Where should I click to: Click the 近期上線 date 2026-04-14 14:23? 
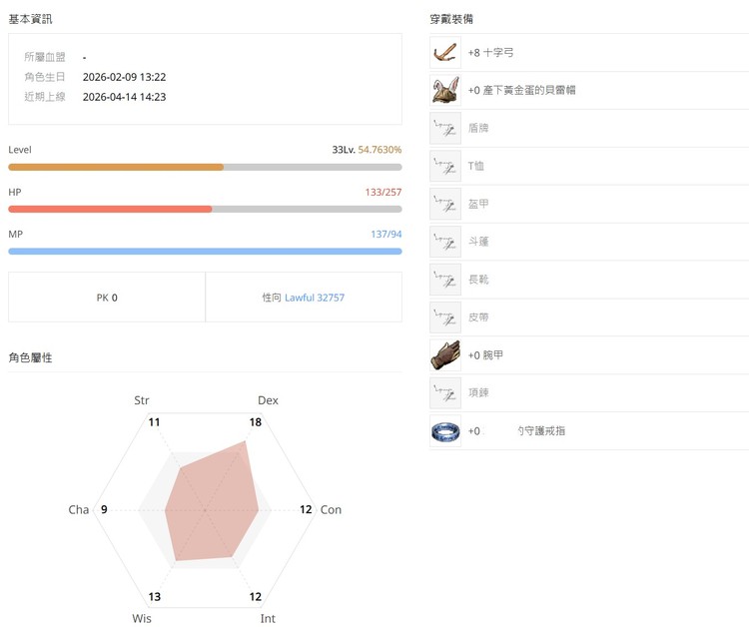click(124, 97)
